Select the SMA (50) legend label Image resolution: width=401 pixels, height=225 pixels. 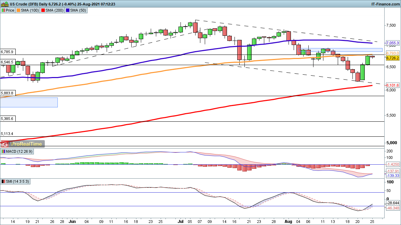(77, 10)
